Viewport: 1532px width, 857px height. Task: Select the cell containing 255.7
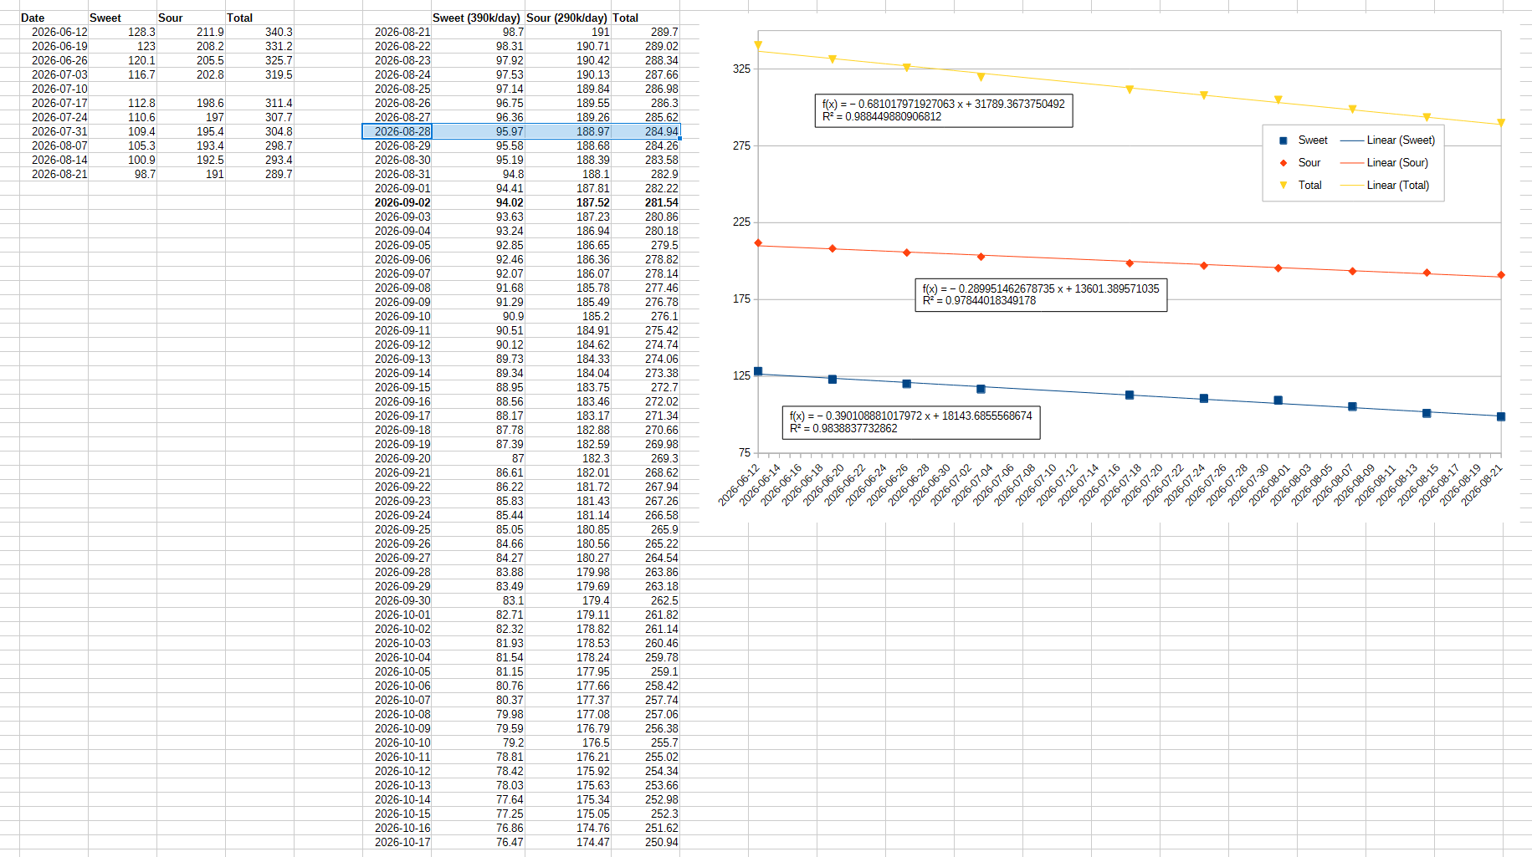pos(645,742)
